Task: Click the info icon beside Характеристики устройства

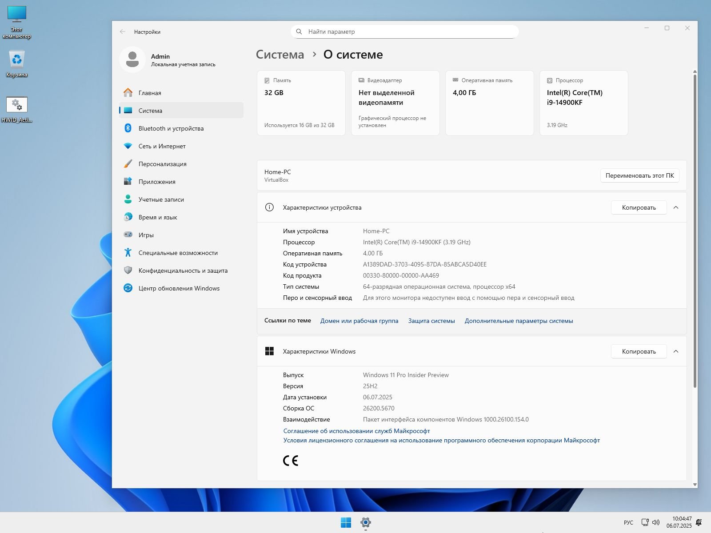Action: 269,207
